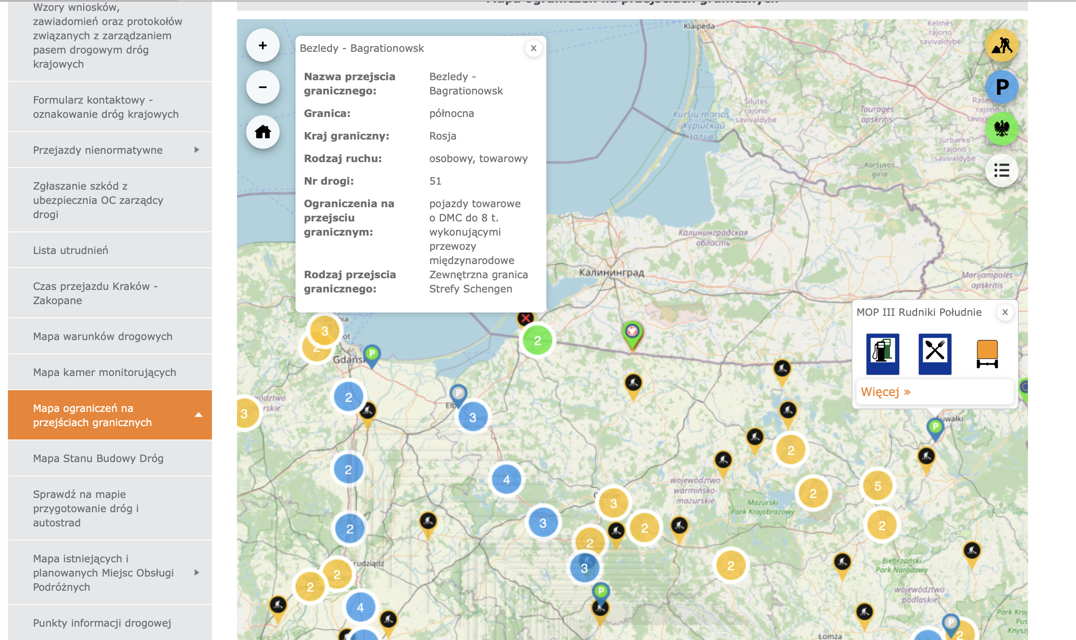The image size is (1076, 640).
Task: Click the fuel station icon in MOP popup
Action: pos(882,354)
